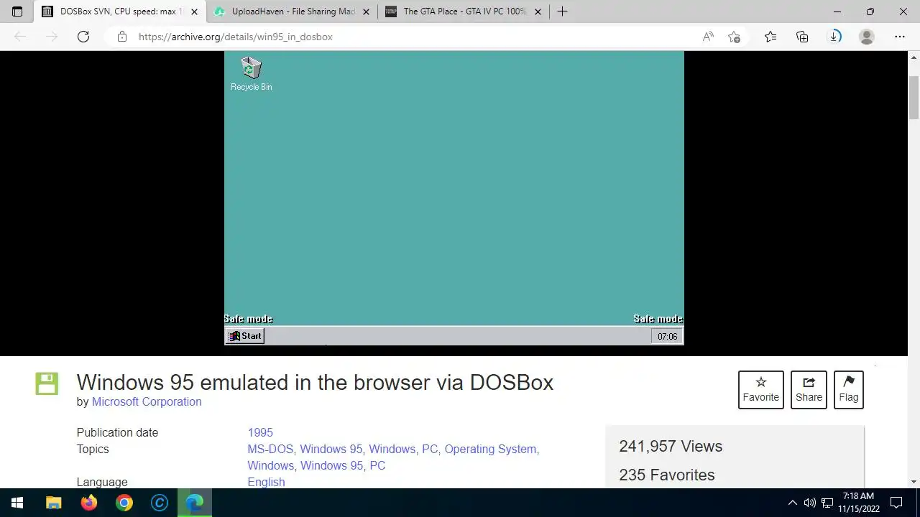The height and width of the screenshot is (517, 920).
Task: Click the 241,957 Views text
Action: pyautogui.click(x=671, y=446)
